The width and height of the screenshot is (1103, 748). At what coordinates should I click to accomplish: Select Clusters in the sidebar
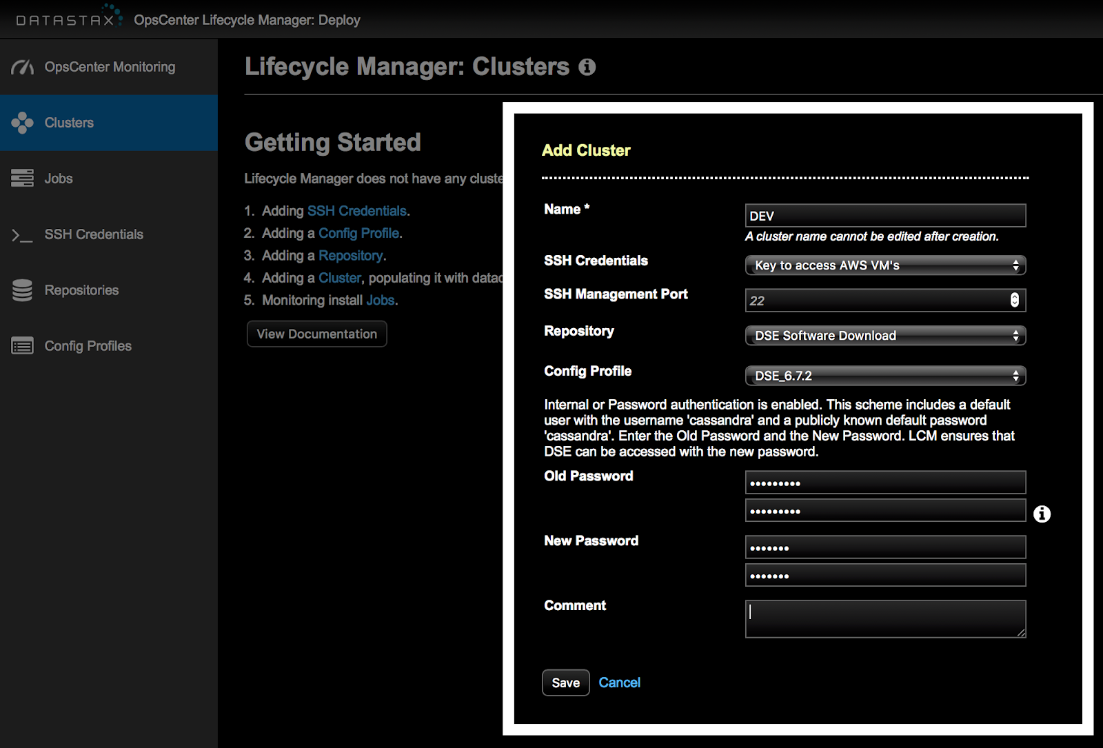[109, 123]
